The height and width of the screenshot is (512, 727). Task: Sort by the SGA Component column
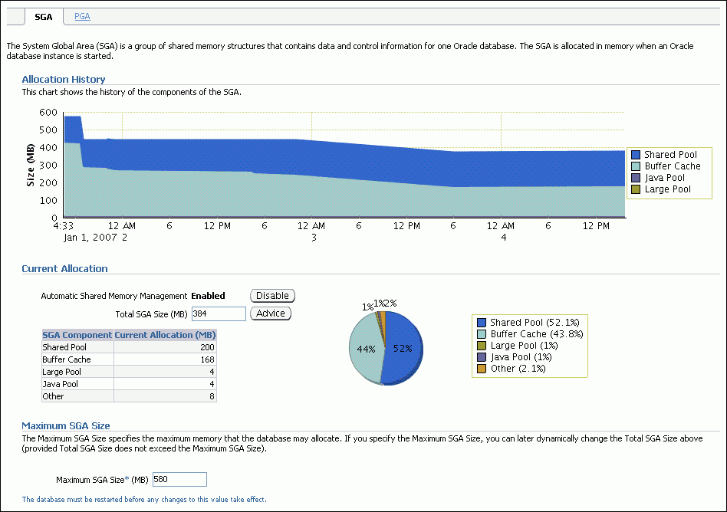pyautogui.click(x=77, y=335)
